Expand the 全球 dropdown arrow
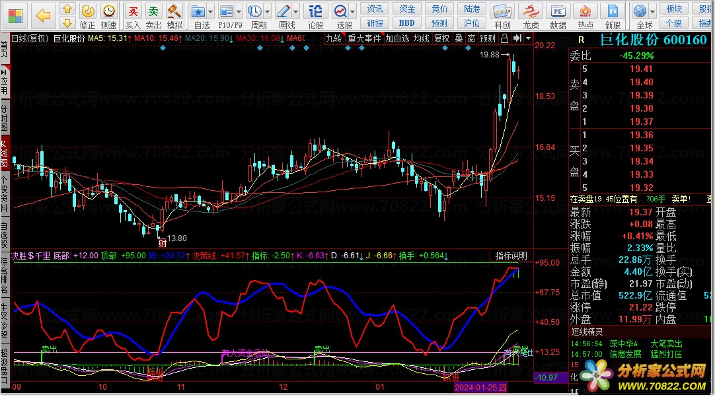Screen dimensions: 717x397 point(652,11)
